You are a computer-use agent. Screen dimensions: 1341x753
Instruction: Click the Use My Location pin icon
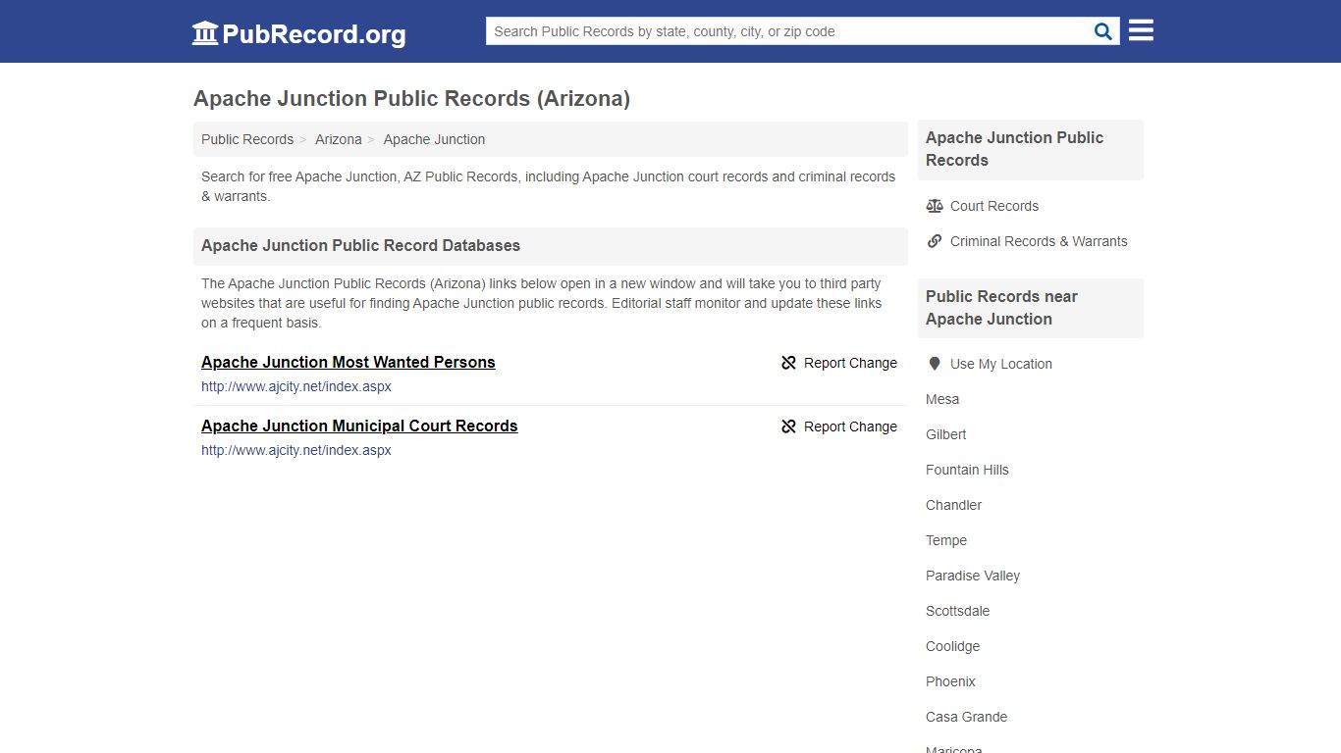point(935,364)
